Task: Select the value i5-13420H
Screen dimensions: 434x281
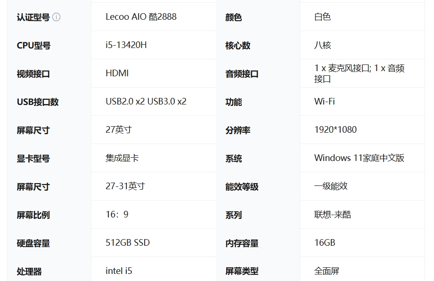Action: (x=126, y=45)
